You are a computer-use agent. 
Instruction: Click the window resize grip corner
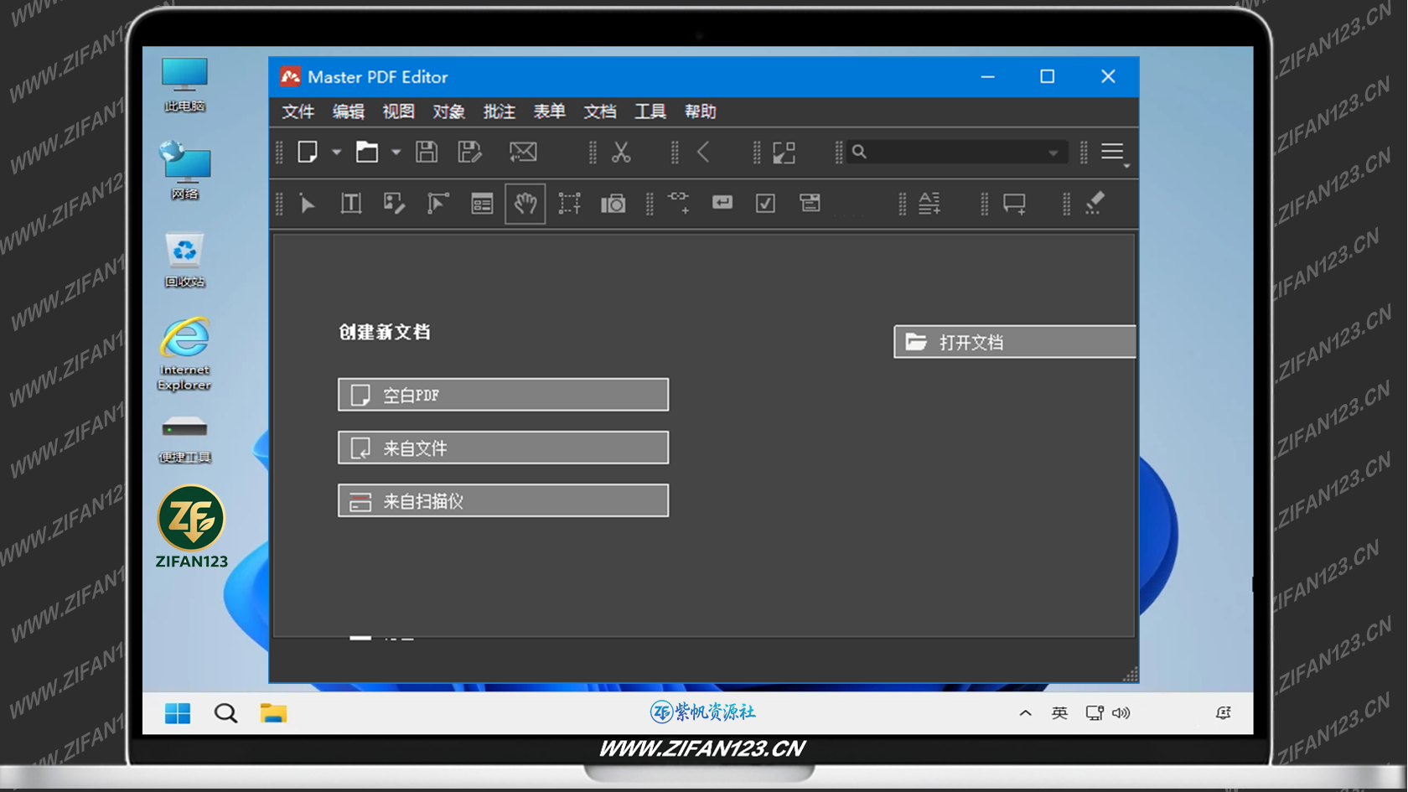(1130, 675)
